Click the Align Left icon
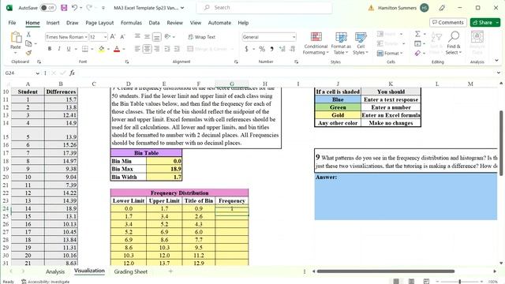Image resolution: width=505 pixels, height=284 pixels. pos(137,49)
